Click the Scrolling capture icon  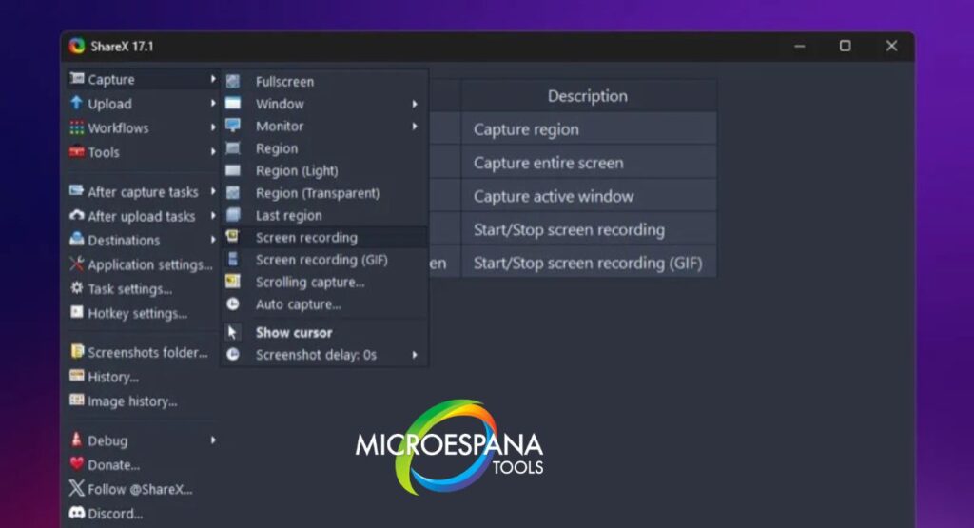(x=233, y=282)
